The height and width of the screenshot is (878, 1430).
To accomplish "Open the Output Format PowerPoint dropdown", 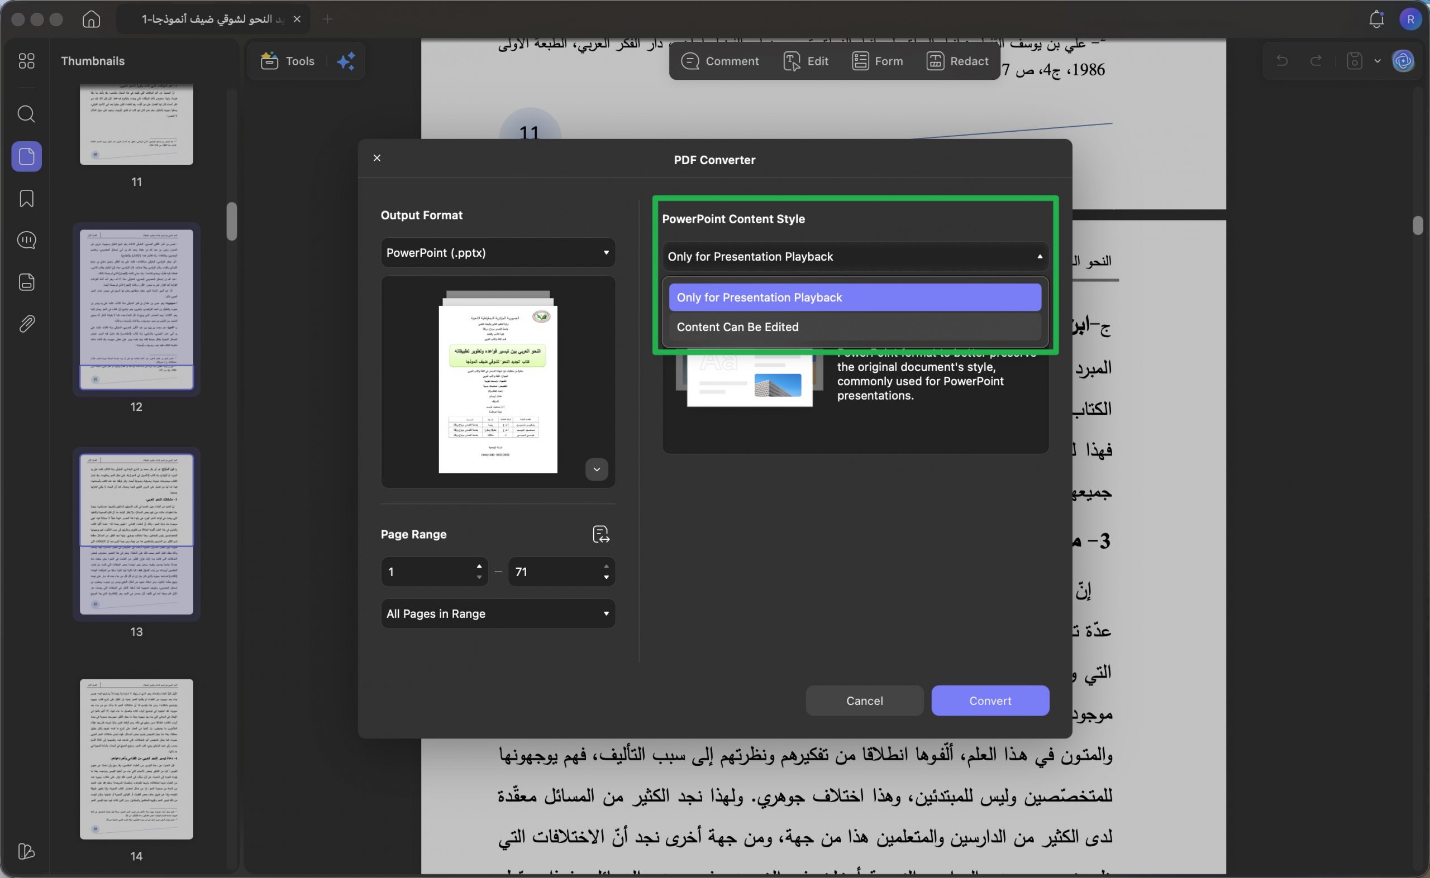I will coord(498,253).
